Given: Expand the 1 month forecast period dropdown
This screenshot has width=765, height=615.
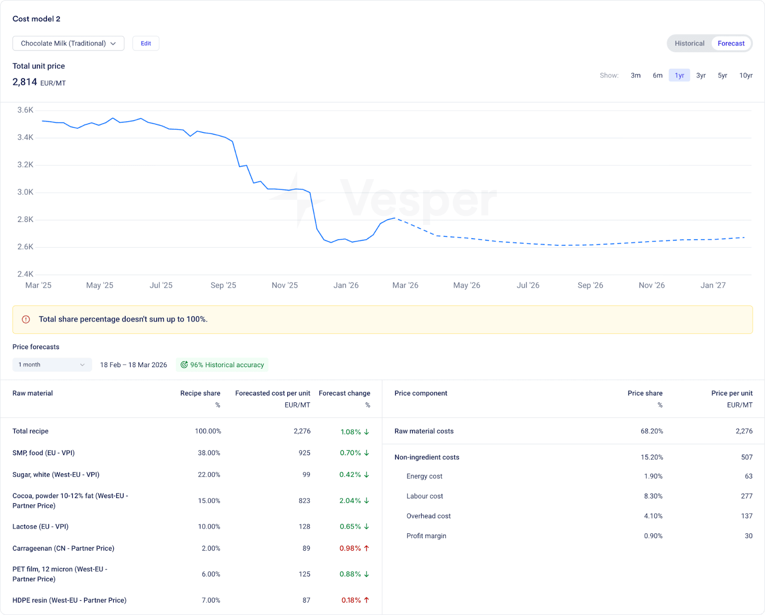Looking at the screenshot, I should [x=52, y=365].
